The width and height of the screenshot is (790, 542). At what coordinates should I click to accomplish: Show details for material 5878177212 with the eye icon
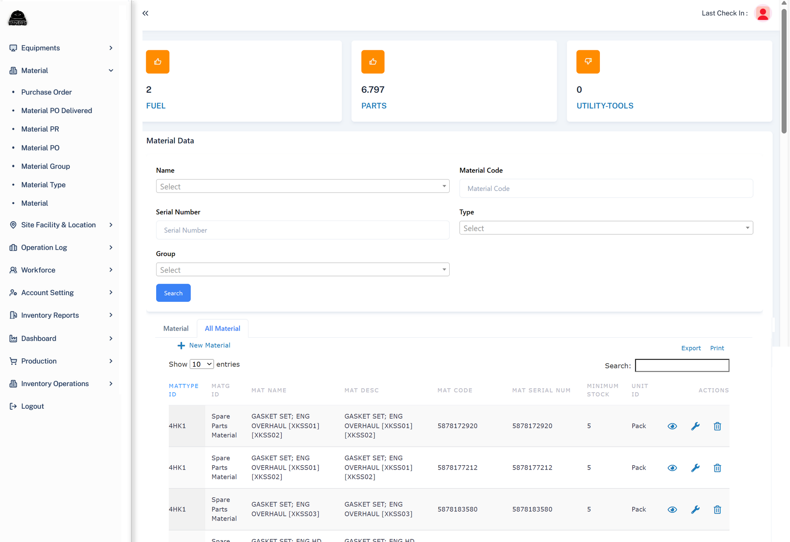(672, 468)
